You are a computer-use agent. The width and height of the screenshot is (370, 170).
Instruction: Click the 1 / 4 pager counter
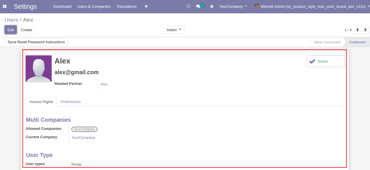click(348, 30)
